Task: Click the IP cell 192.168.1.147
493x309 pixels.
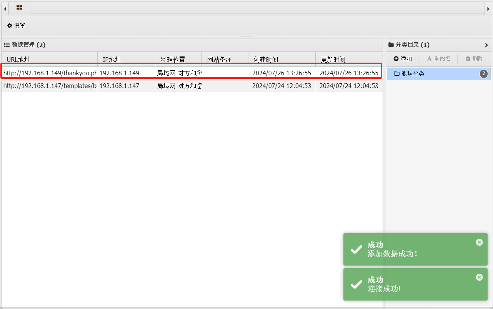Action: click(127, 86)
